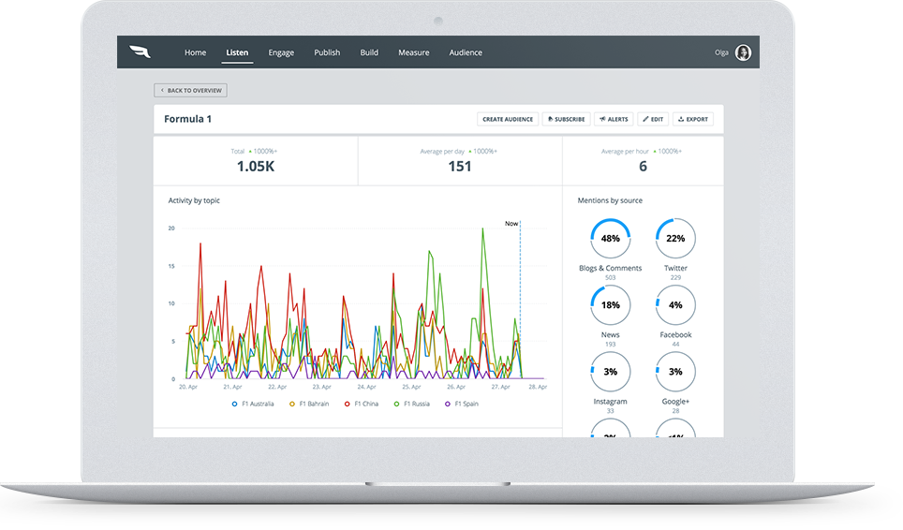Click the Subscribe button
The image size is (903, 530).
coord(566,119)
